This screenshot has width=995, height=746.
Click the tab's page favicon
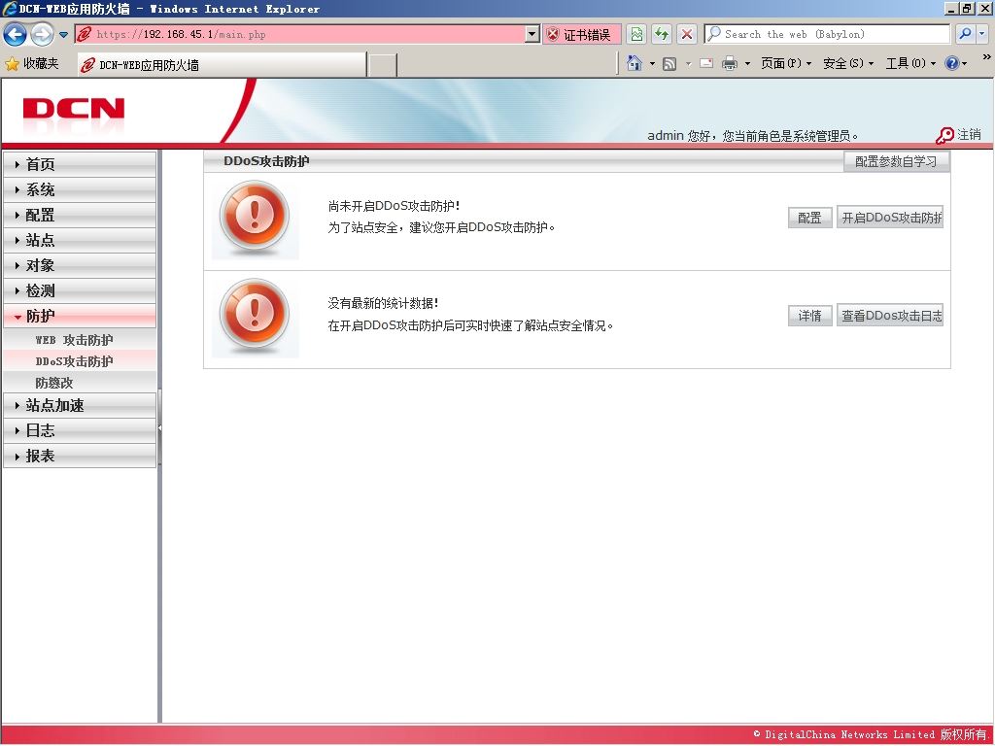click(87, 65)
